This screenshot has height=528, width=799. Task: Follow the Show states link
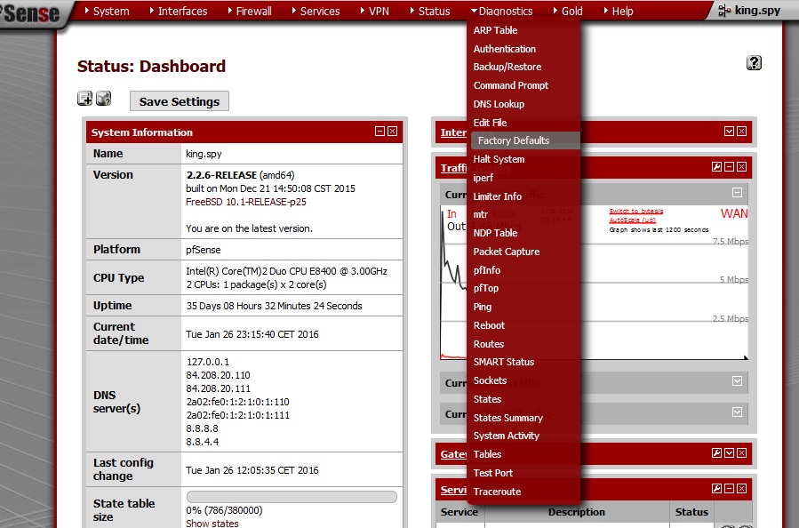[212, 523]
